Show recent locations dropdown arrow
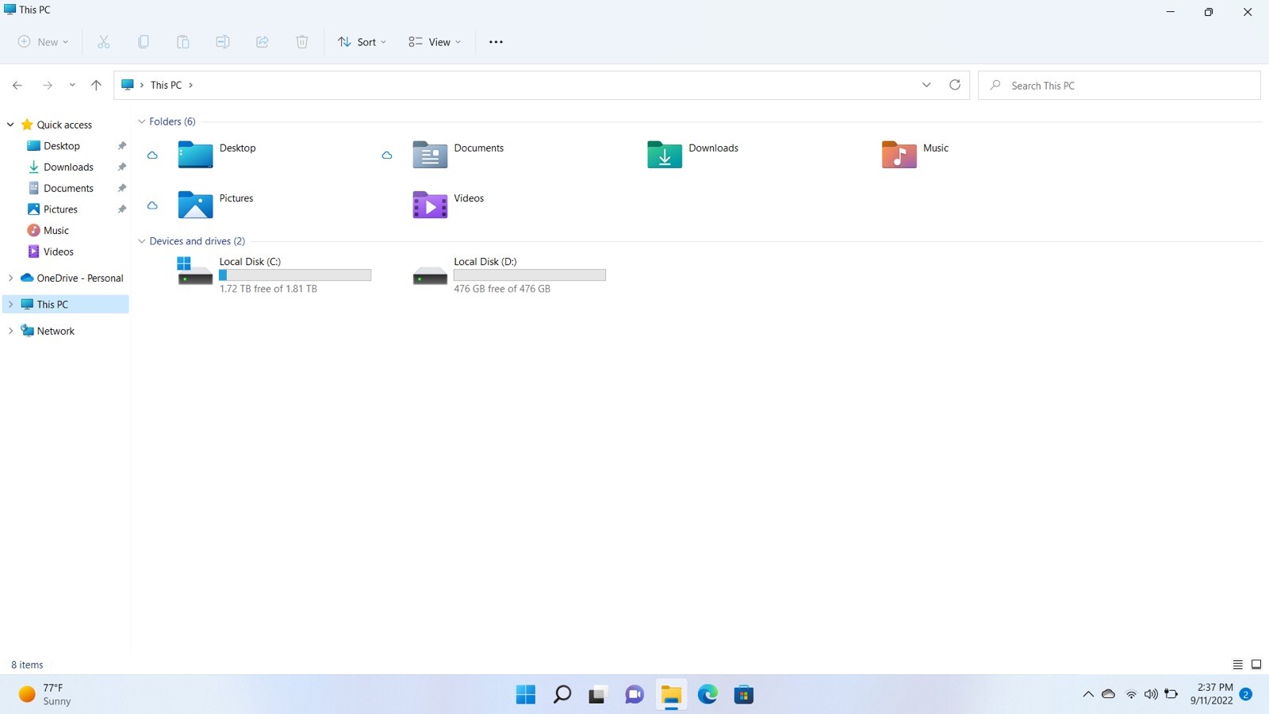The height and width of the screenshot is (714, 1269). 72,85
